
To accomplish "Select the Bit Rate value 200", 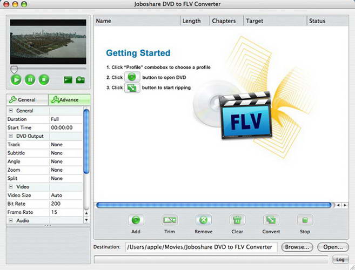I will [66, 204].
